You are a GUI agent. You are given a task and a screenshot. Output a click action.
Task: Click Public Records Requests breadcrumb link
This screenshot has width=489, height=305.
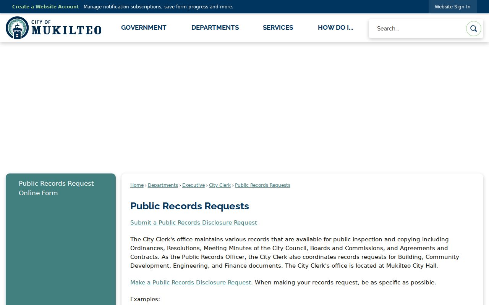(x=262, y=185)
